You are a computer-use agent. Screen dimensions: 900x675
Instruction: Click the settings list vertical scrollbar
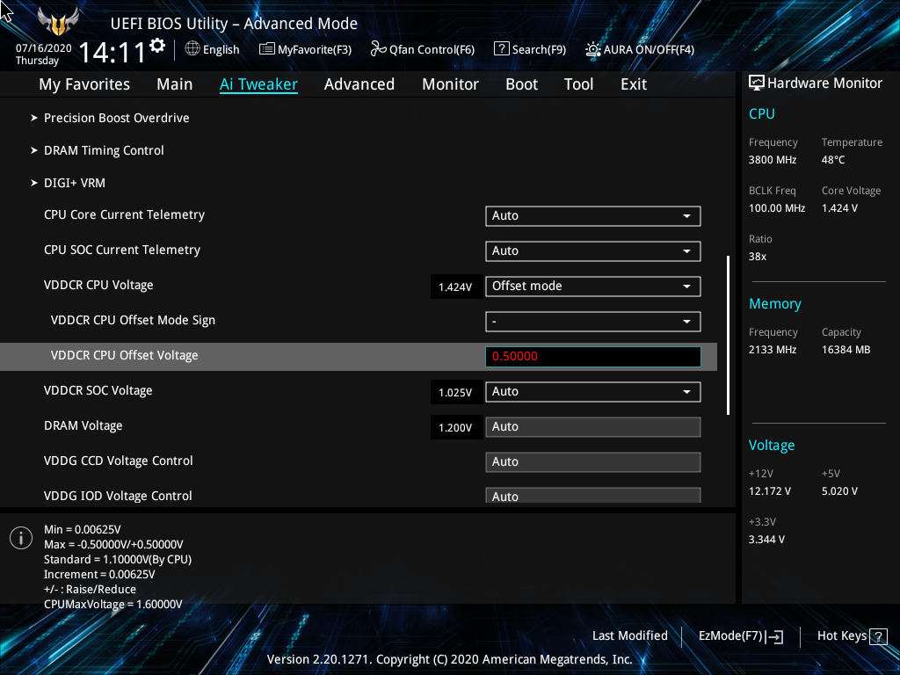[728, 335]
